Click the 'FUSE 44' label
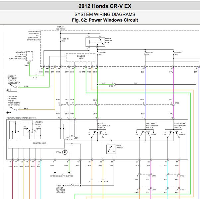 102,52
